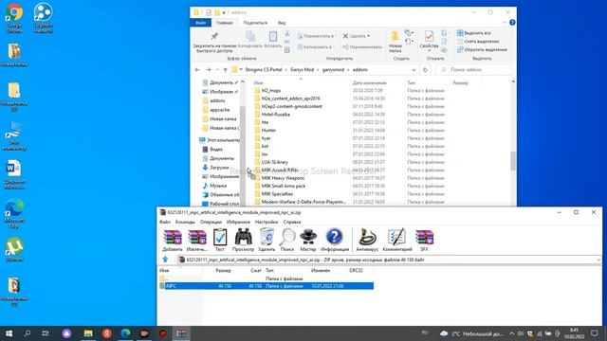This screenshot has height=341, width=607.
Task: Click the Поиск: addons search field
Action: tap(473, 70)
